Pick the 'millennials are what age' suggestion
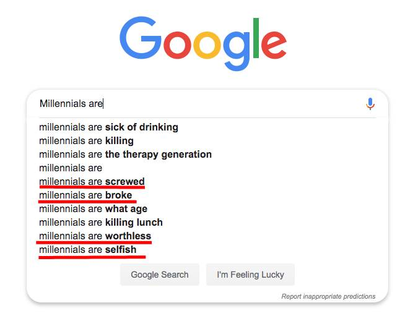Image resolution: width=418 pixels, height=329 pixels. click(x=93, y=209)
